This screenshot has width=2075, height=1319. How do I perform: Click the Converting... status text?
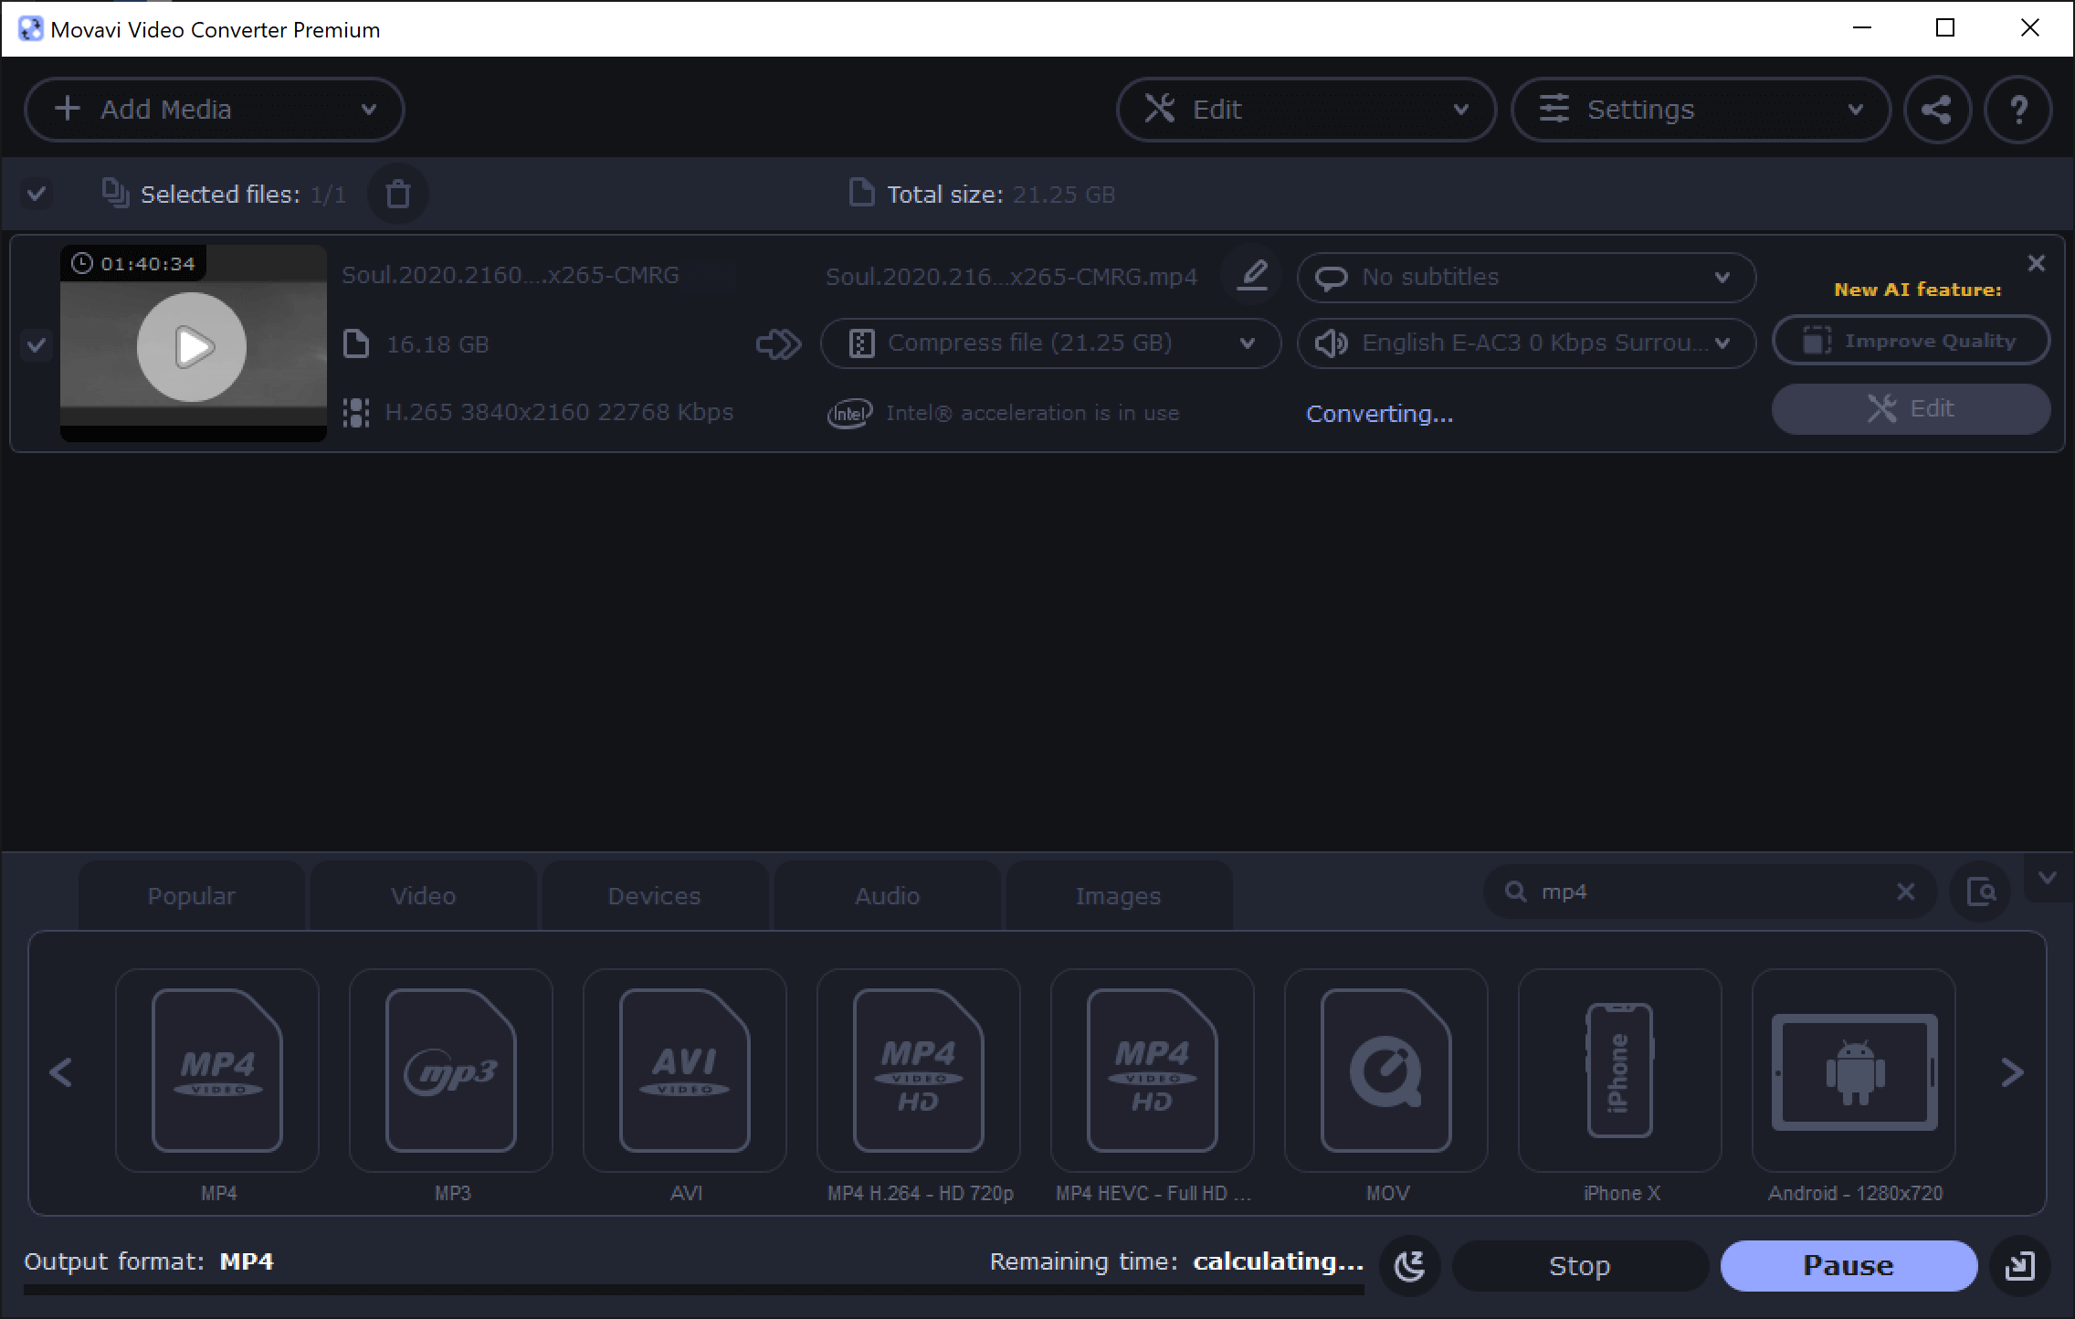1379,414
